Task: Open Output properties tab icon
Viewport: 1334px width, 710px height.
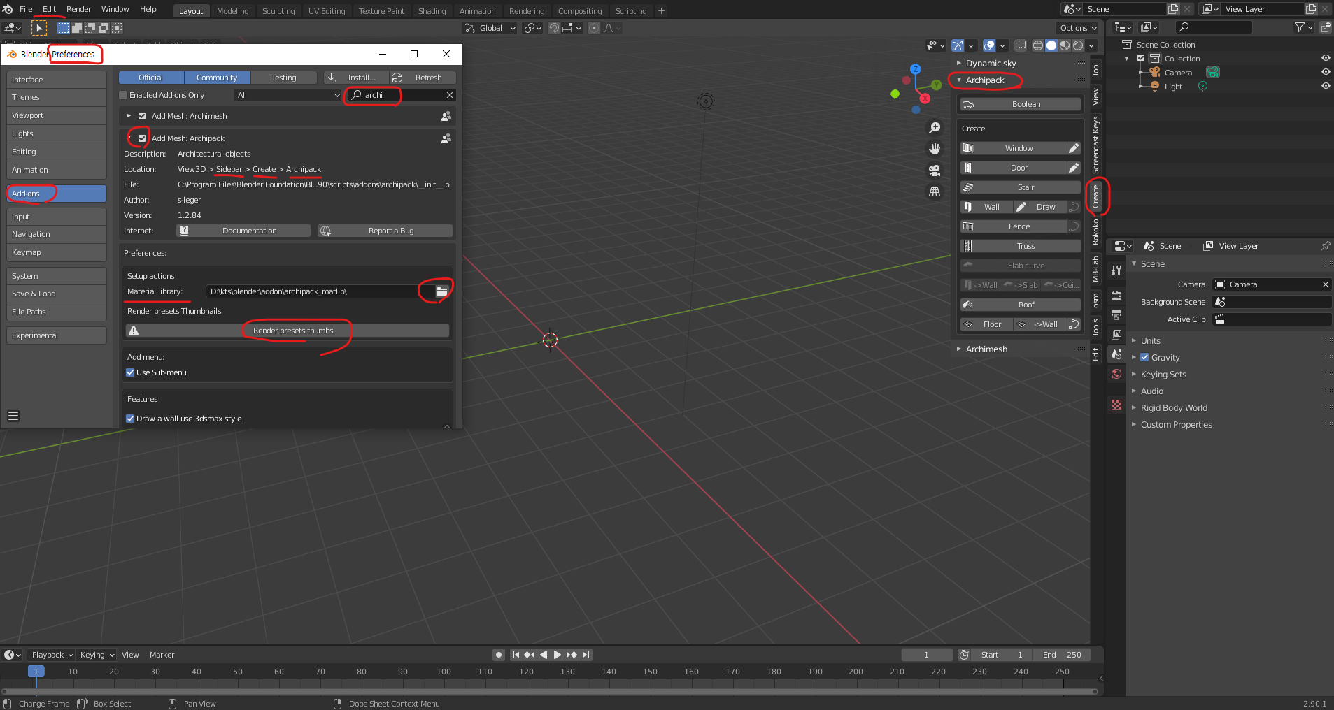Action: (1116, 314)
